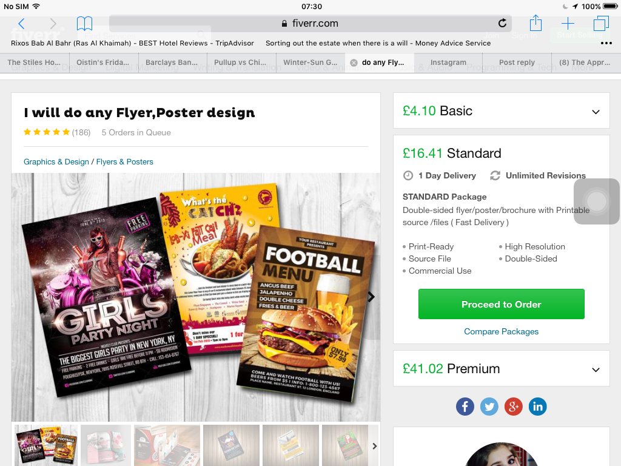This screenshot has height=466, width=621.
Task: Share gig via Twitter icon
Action: click(x=489, y=407)
